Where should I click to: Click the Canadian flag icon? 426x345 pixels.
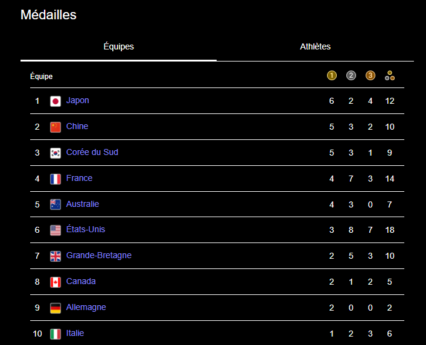[x=56, y=282]
